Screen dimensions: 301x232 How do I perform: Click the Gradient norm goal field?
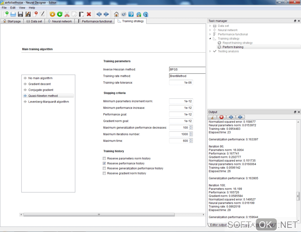181,121
